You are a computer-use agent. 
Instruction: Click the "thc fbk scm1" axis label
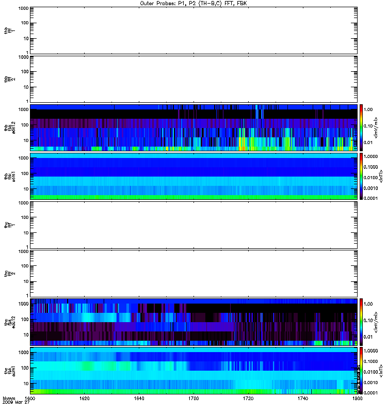click(9, 371)
